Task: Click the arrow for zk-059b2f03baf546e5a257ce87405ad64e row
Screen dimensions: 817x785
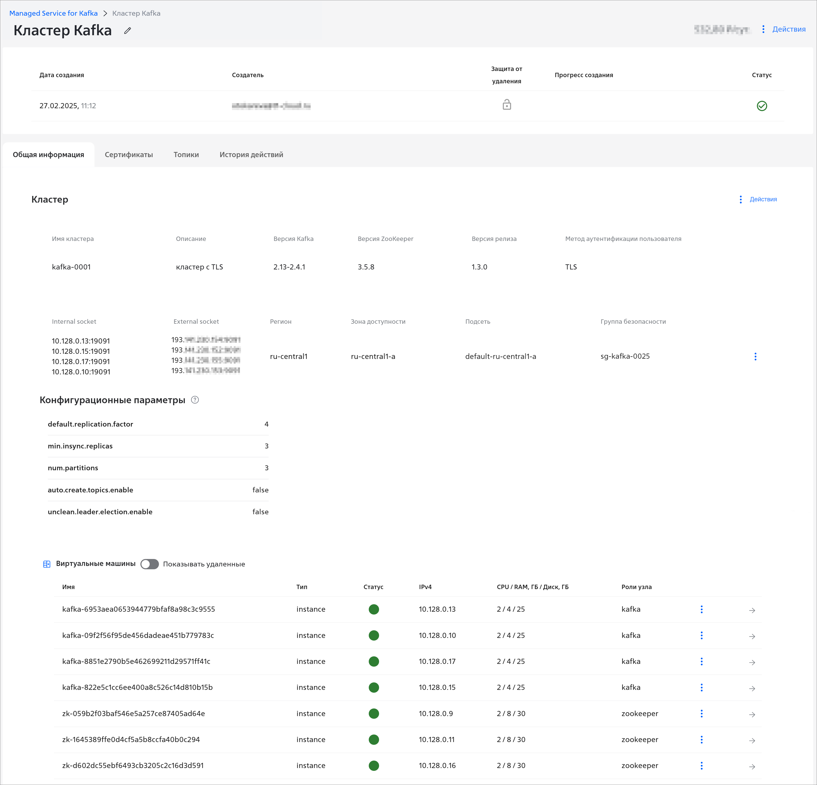Action: [752, 714]
